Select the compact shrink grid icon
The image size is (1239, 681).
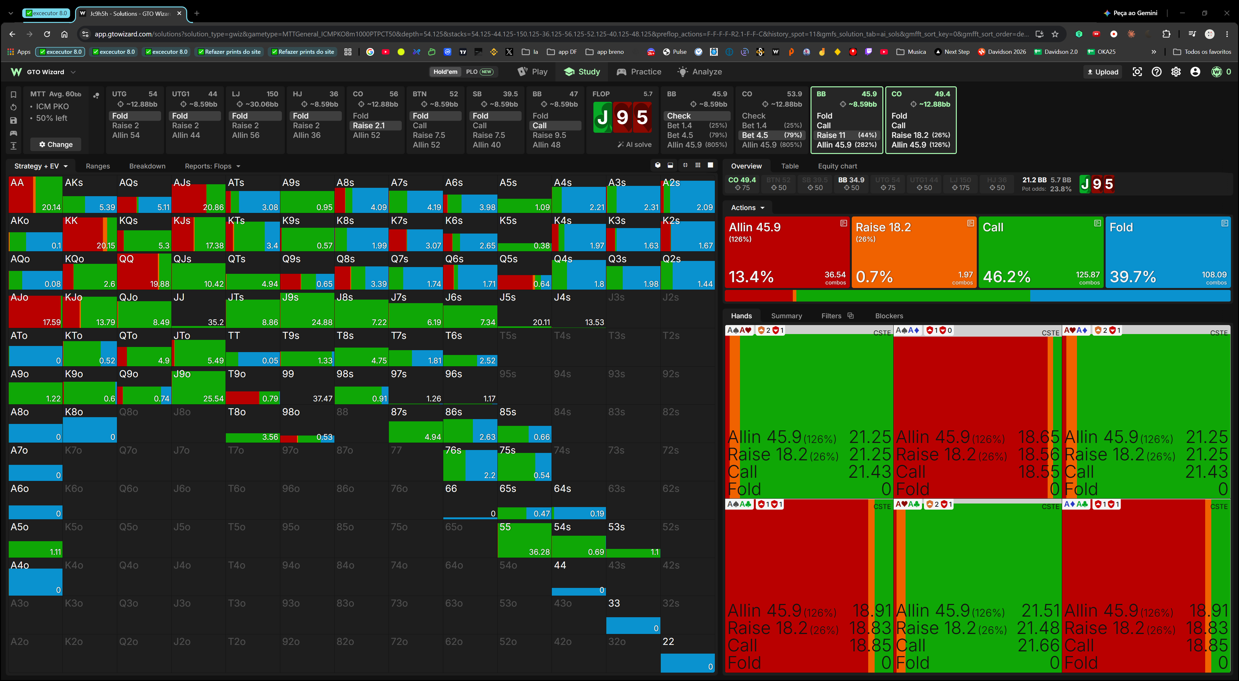[x=685, y=166]
